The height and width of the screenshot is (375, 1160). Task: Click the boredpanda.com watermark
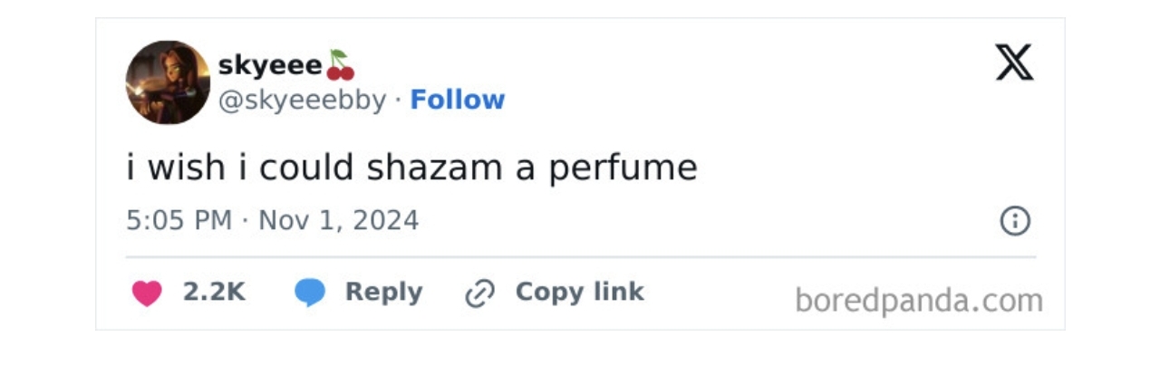pos(918,300)
